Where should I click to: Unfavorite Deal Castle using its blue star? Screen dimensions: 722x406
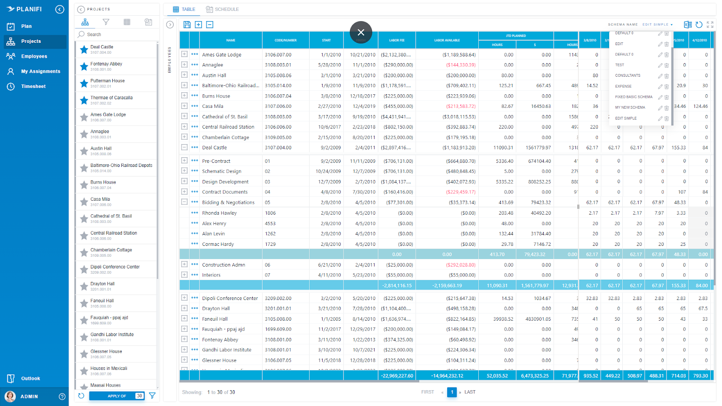coord(84,50)
